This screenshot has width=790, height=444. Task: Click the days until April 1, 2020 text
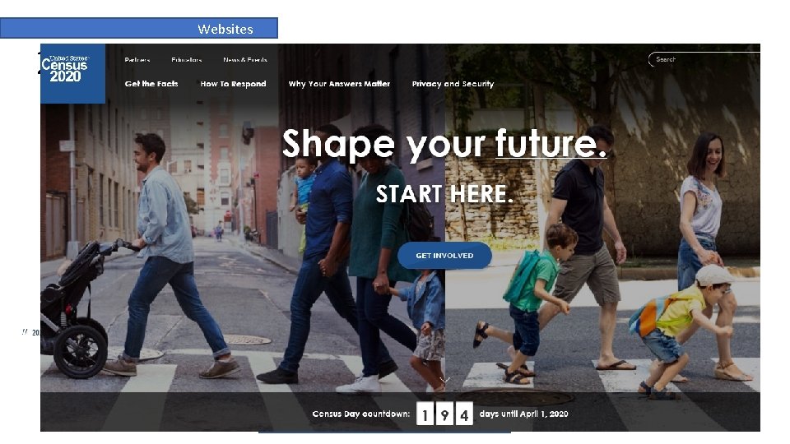(523, 414)
